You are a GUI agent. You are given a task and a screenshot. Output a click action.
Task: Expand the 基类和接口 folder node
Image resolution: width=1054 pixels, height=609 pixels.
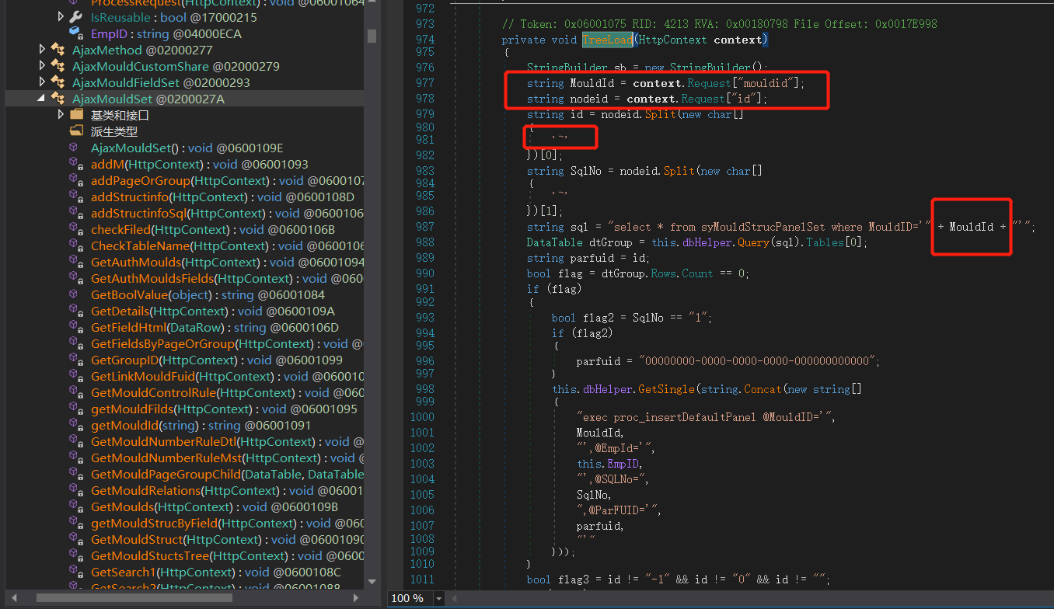pos(61,115)
